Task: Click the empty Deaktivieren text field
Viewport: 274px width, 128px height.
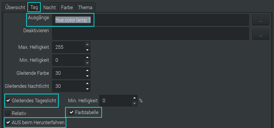Action: pyautogui.click(x=150, y=33)
